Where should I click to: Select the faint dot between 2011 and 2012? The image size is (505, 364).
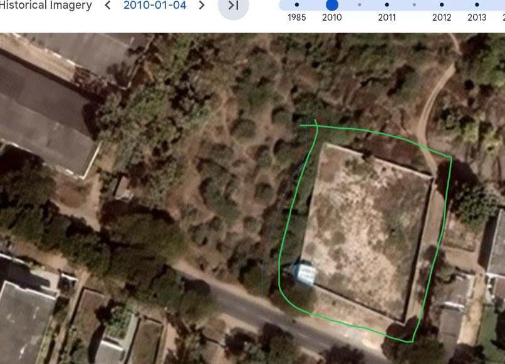(x=414, y=5)
